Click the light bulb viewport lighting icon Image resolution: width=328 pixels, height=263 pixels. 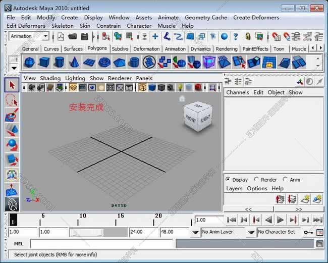pos(179,87)
